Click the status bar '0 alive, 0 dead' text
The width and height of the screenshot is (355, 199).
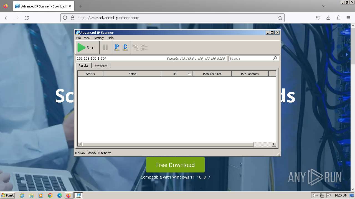[93, 153]
